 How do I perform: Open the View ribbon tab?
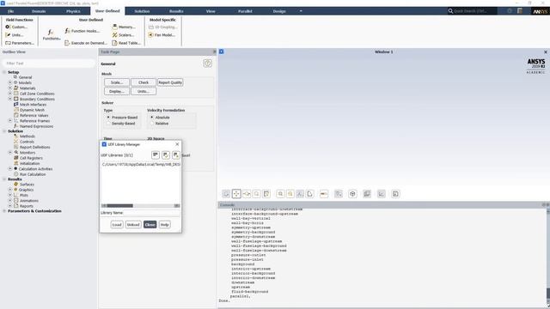211,11
